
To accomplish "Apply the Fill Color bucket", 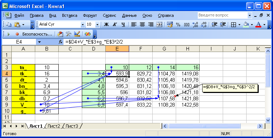I will (x=246, y=25).
